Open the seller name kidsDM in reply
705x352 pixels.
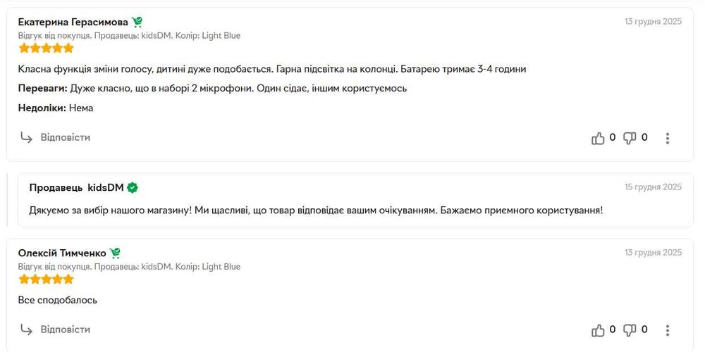click(105, 187)
